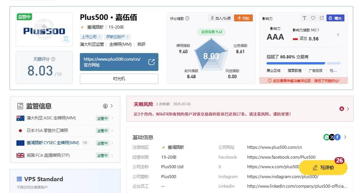Click the 风控指数 0.00 value
The height and width of the screenshot is (193, 362).
[x=232, y=77]
